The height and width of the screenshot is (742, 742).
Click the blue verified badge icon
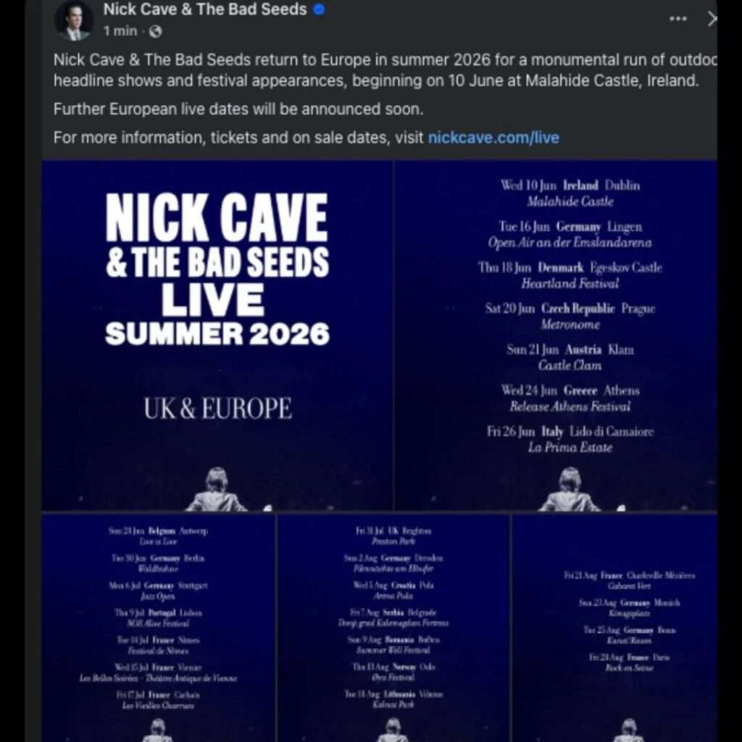(x=319, y=10)
